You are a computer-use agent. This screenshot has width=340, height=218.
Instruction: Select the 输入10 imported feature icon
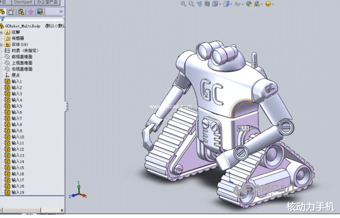coord(7,137)
